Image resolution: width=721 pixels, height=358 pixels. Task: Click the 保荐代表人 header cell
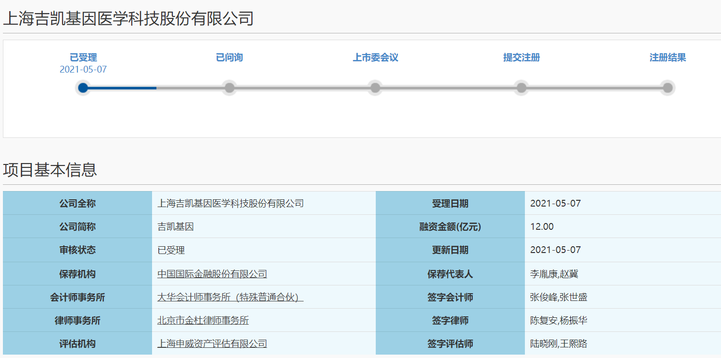(450, 274)
